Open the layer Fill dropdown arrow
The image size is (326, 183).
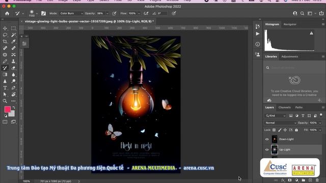(x=320, y=130)
